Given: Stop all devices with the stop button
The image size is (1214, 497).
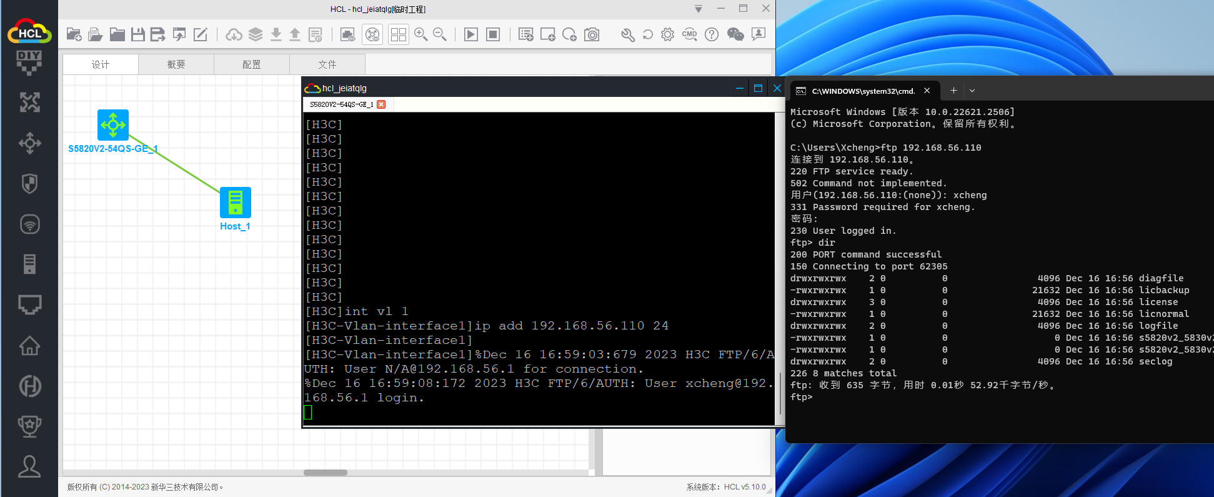Looking at the screenshot, I should pos(493,34).
